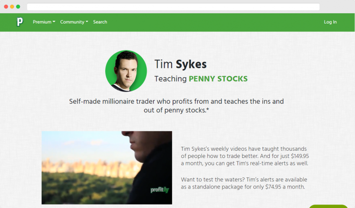Play the Central Park promo video
This screenshot has height=208, width=355.
[106, 168]
